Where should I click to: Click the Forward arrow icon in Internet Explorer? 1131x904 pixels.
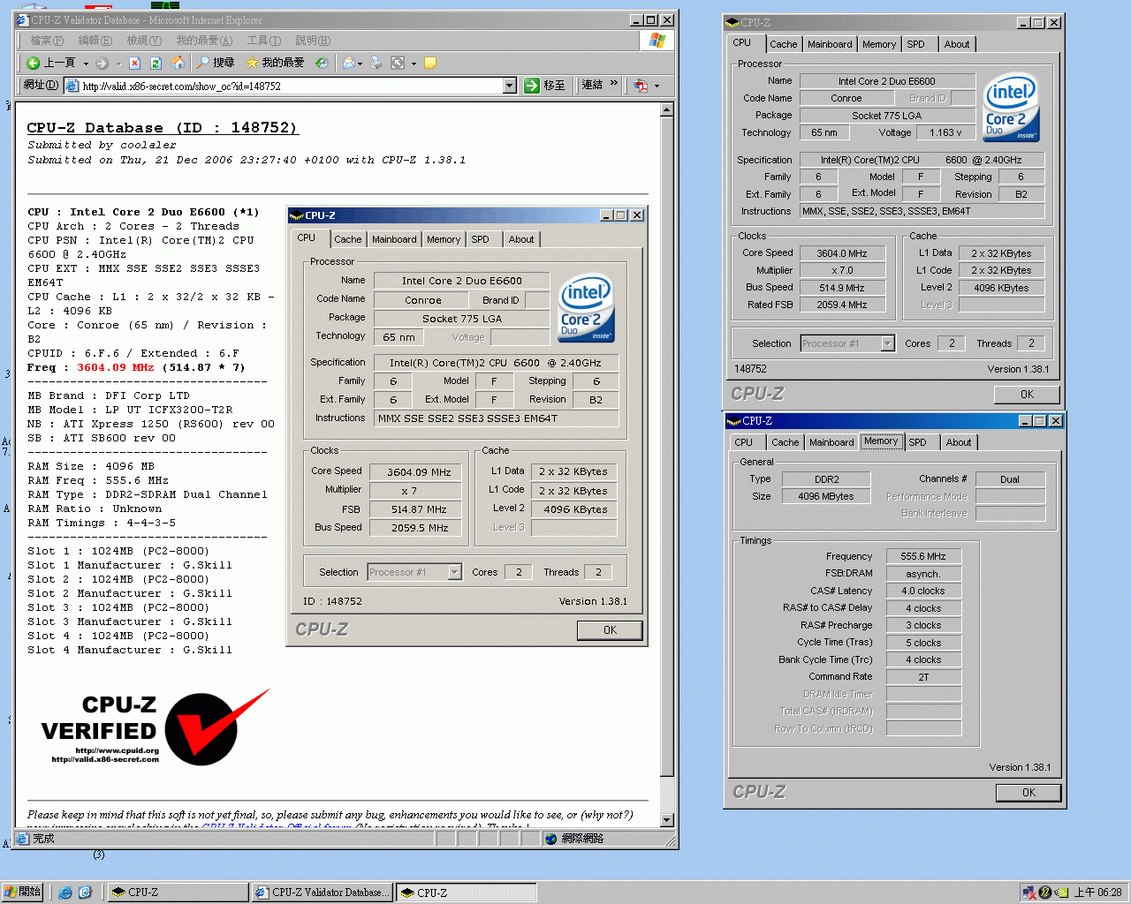pos(102,63)
